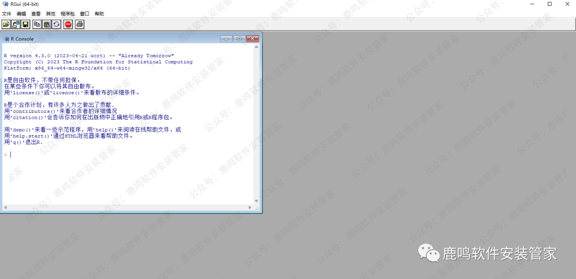576x279 pixels.
Task: Click the Load workspace toolbar icon
Action: (x=16, y=24)
